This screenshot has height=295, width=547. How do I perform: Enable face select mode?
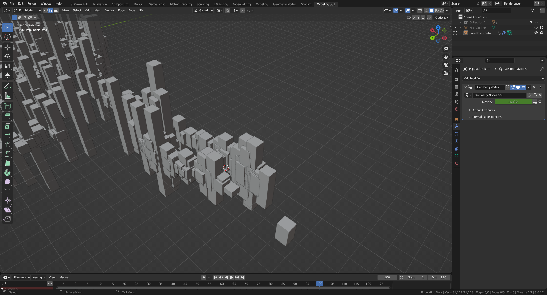pos(56,10)
